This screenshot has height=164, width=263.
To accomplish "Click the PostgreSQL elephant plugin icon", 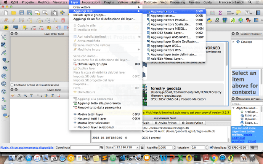I will click(225, 20).
